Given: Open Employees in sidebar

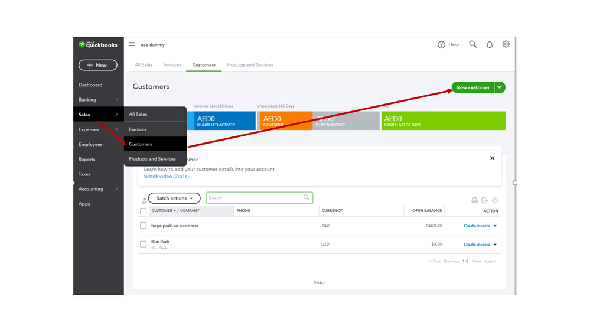Looking at the screenshot, I should tap(90, 144).
